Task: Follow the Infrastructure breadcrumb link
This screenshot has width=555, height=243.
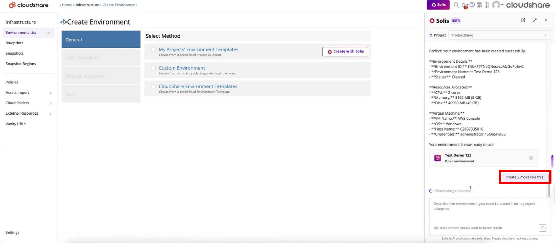Action: coord(87,5)
